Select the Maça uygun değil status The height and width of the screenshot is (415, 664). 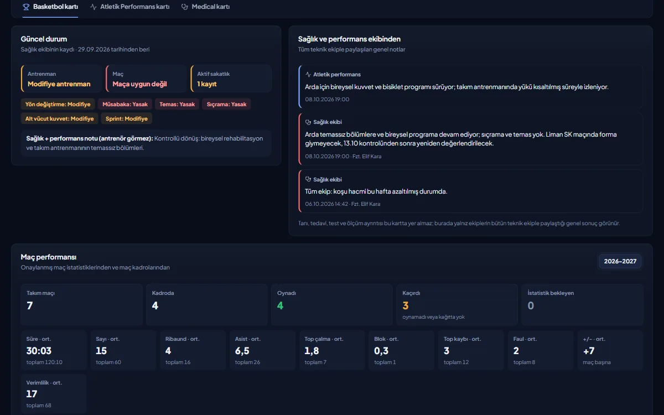point(146,79)
